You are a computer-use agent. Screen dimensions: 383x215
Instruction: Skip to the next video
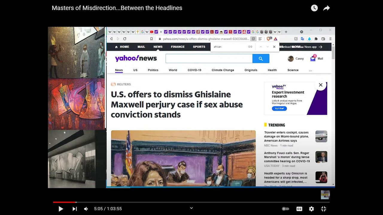click(x=75, y=209)
